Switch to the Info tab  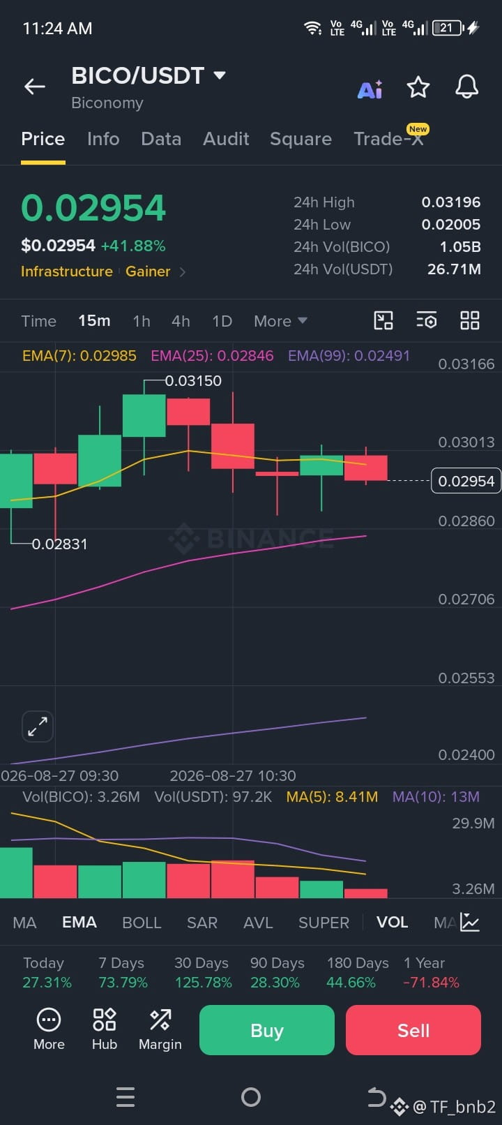(x=103, y=139)
